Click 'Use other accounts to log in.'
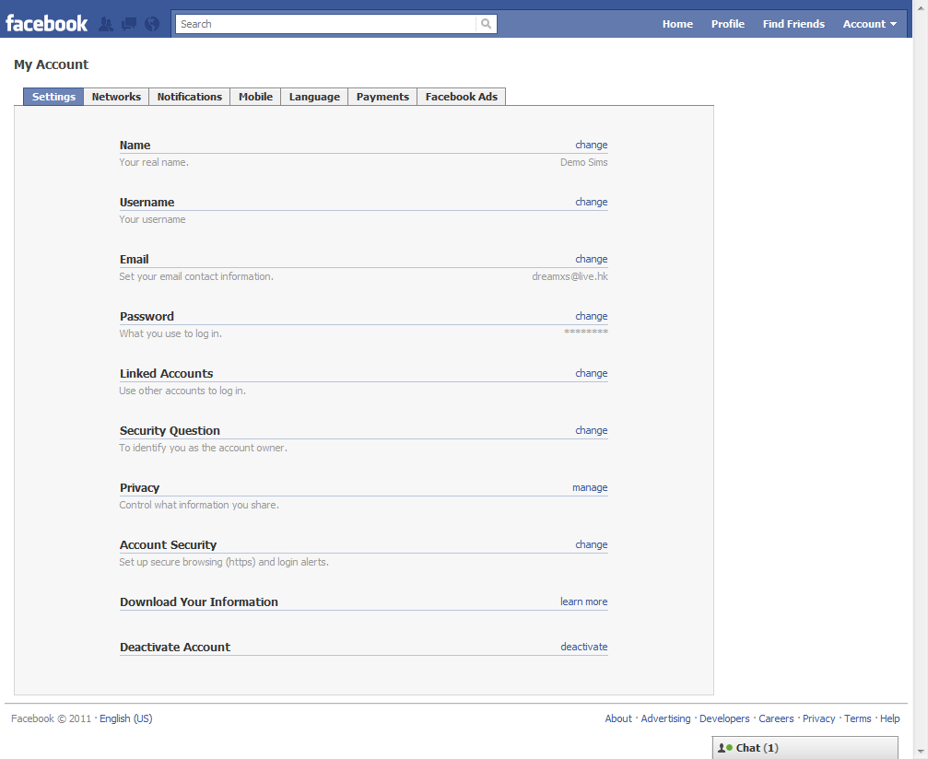The image size is (928, 759). 182,391
